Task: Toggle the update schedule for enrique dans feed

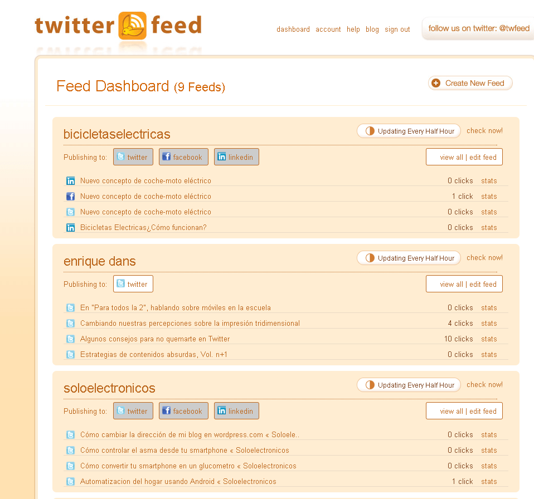Action: coord(409,257)
